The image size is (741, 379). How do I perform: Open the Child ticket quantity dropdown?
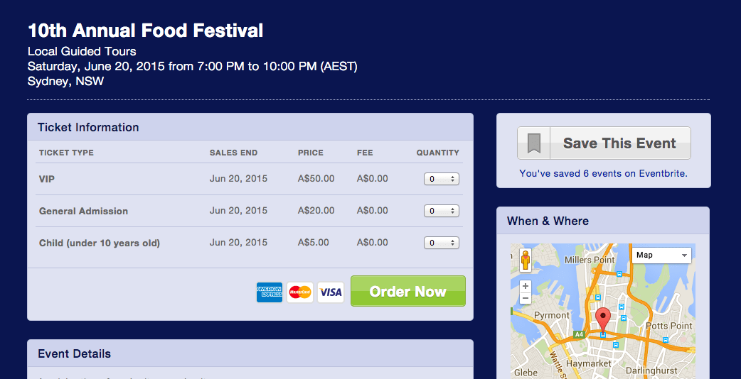pos(442,243)
